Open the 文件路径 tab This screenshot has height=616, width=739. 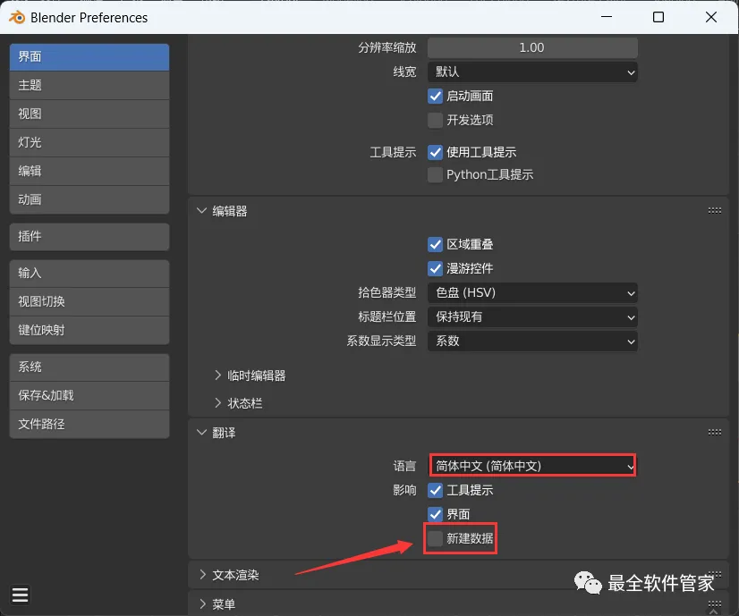pyautogui.click(x=89, y=425)
